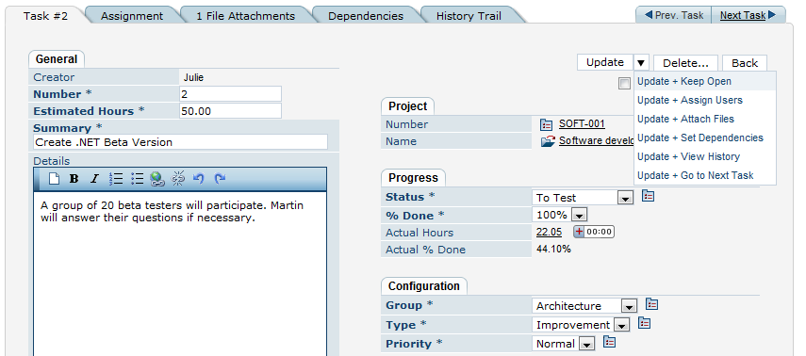The height and width of the screenshot is (356, 806).
Task: Toggle bold formatting in Details editor
Action: [x=74, y=178]
